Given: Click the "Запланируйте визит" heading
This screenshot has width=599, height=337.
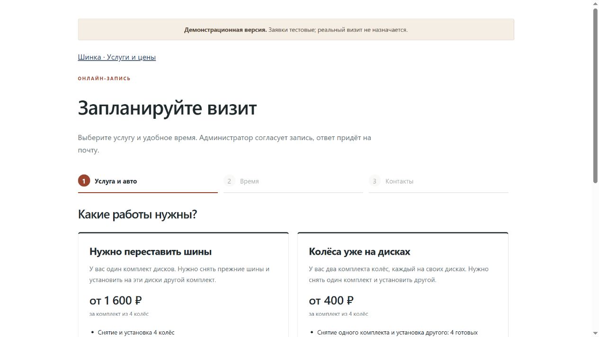Looking at the screenshot, I should tap(167, 108).
